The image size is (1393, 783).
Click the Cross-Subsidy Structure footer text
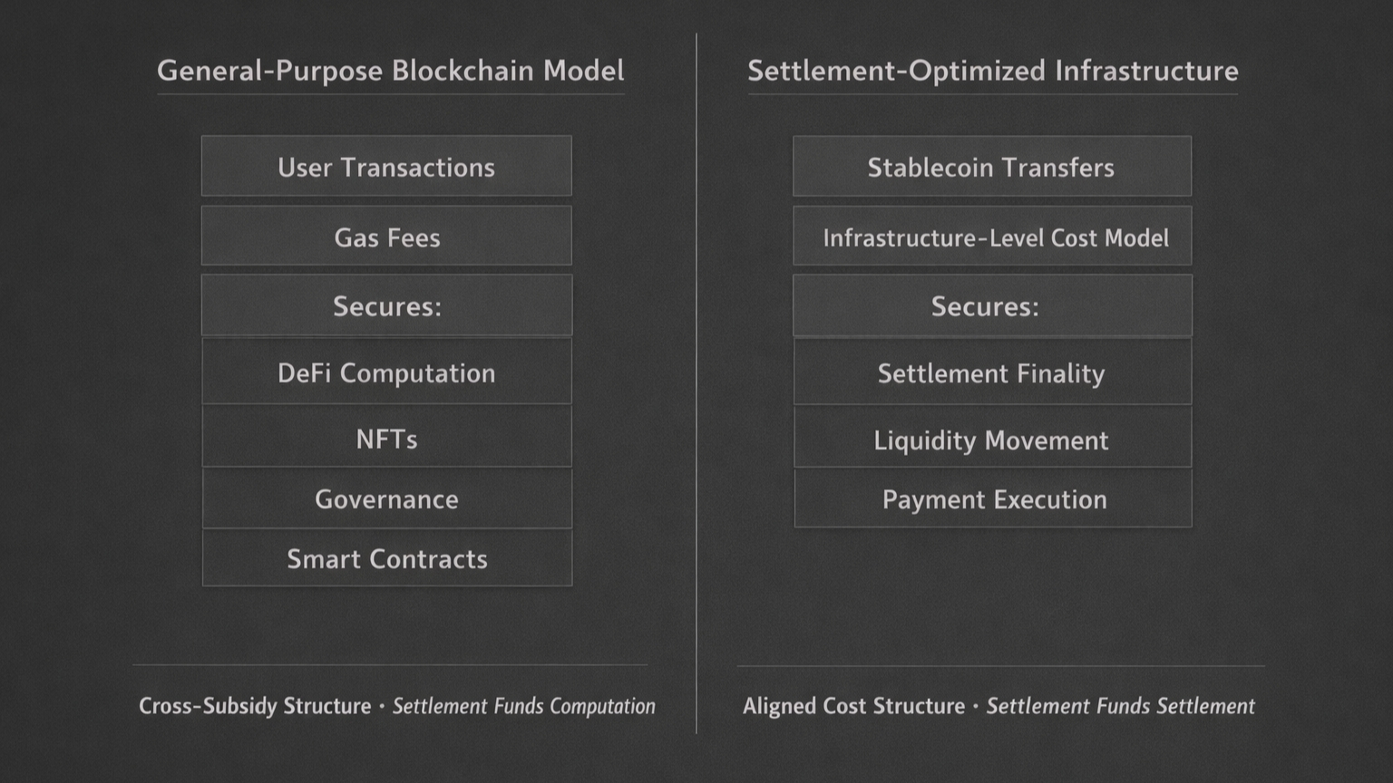point(255,706)
